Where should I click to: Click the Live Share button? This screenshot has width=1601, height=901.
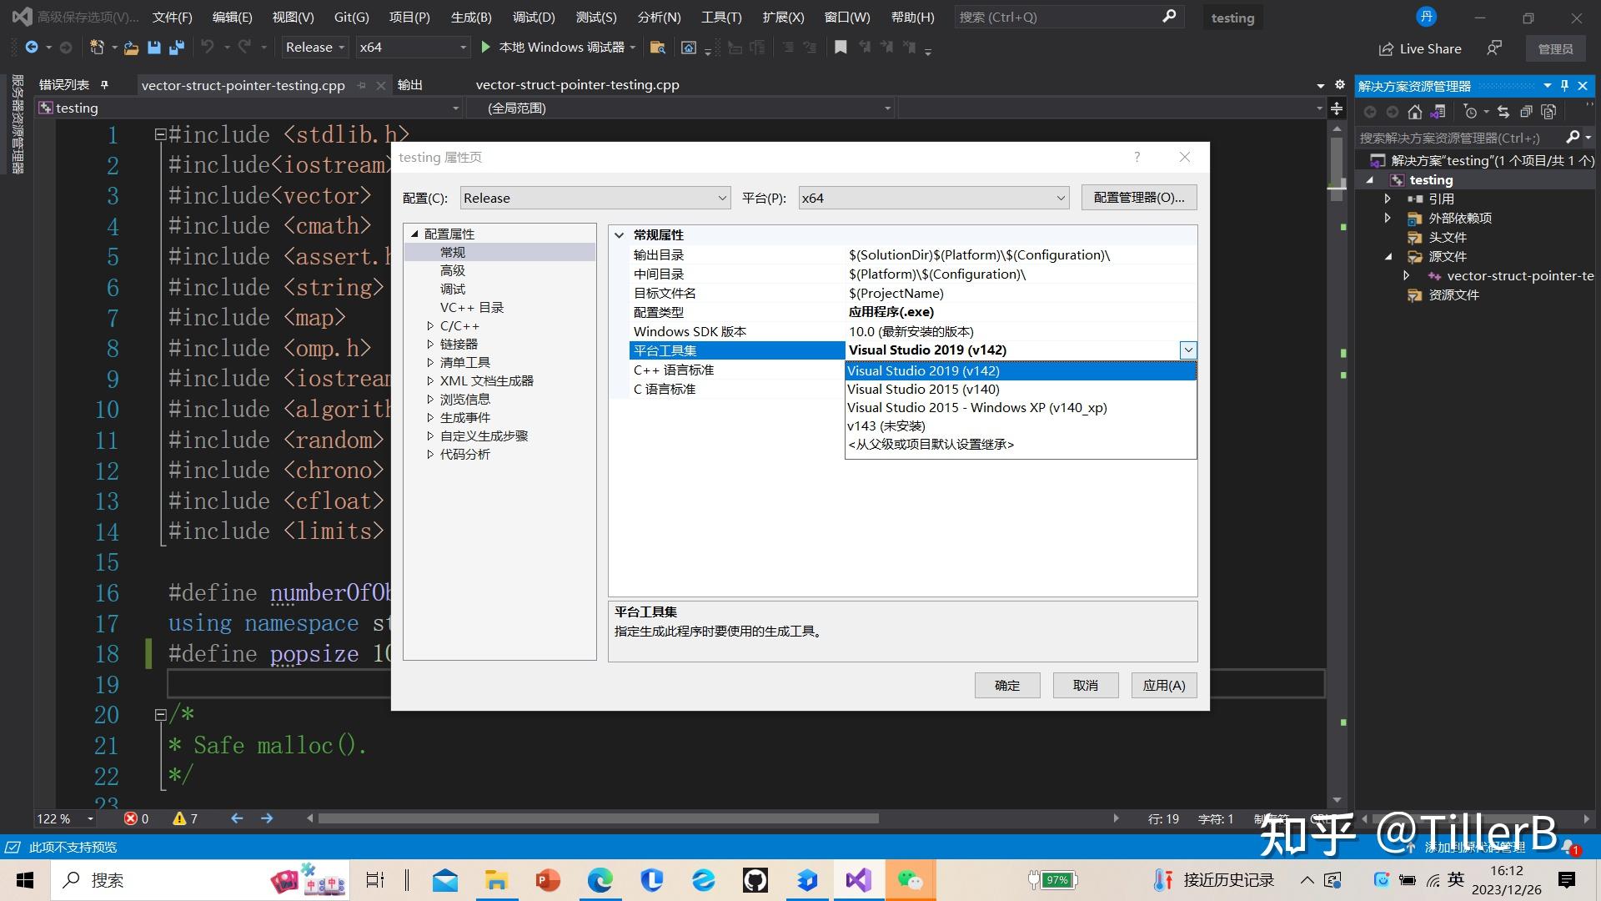click(1420, 48)
